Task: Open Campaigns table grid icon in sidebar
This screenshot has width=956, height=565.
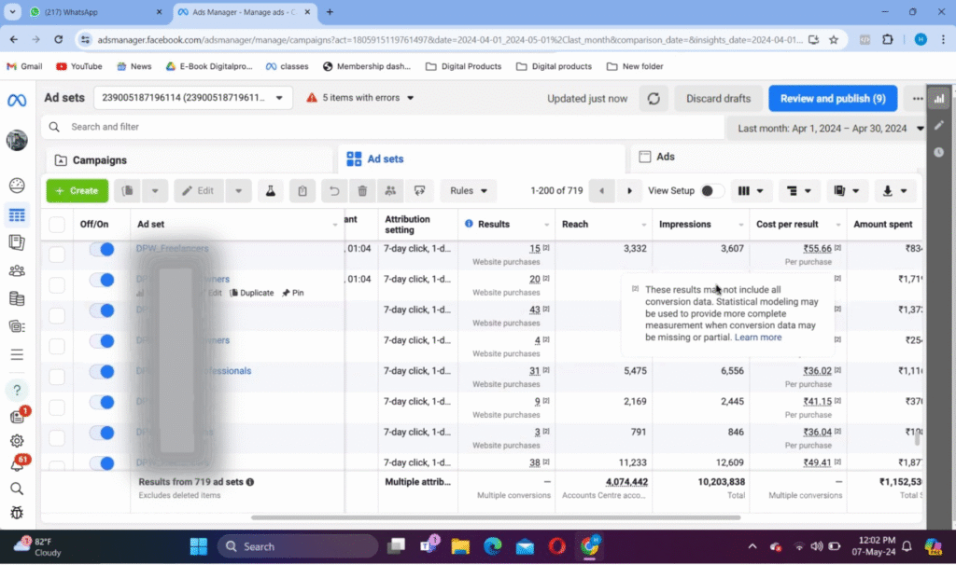Action: [x=17, y=215]
